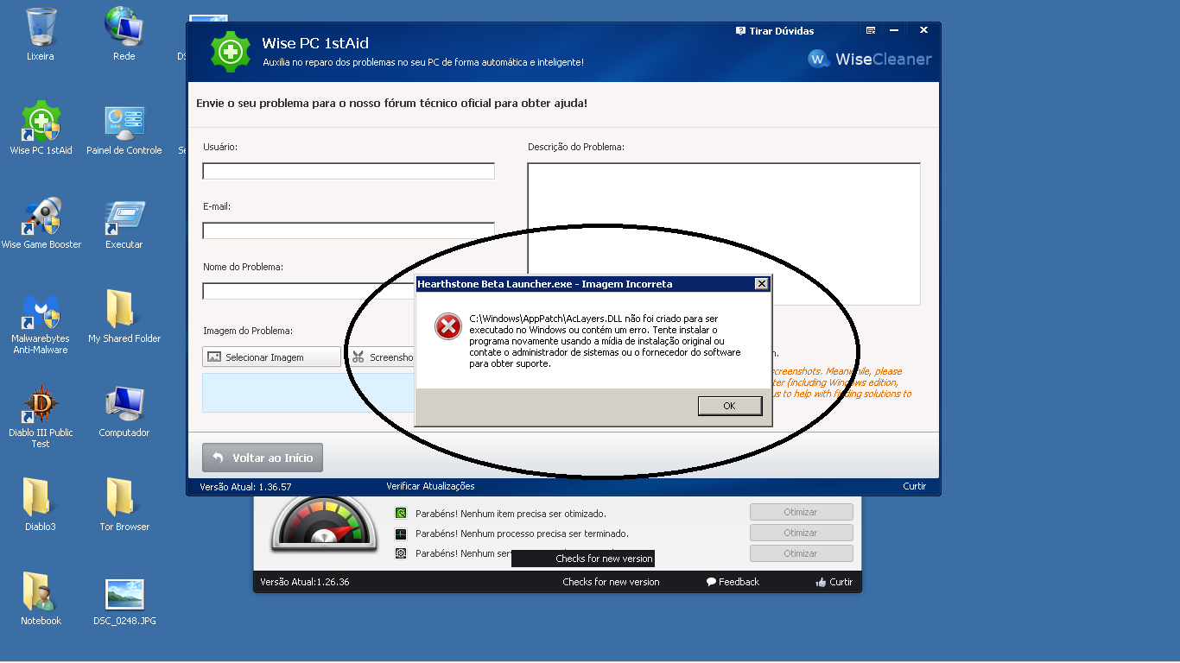Click the speedometer gauge in the back window
Viewport: 1180px width, 663px height.
coord(324,524)
